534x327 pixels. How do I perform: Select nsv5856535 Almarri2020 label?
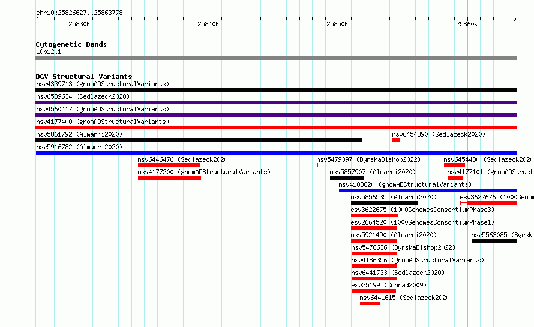pyautogui.click(x=394, y=197)
